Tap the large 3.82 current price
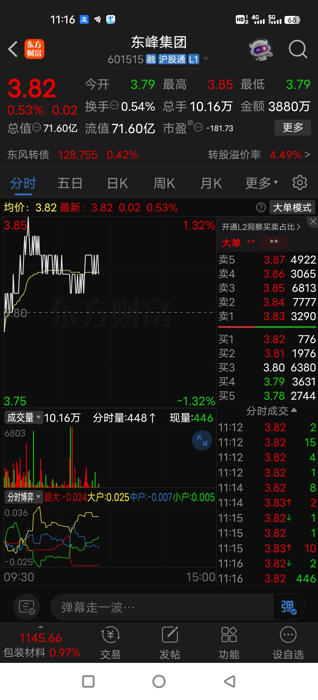This screenshot has width=318, height=700. 32,88
